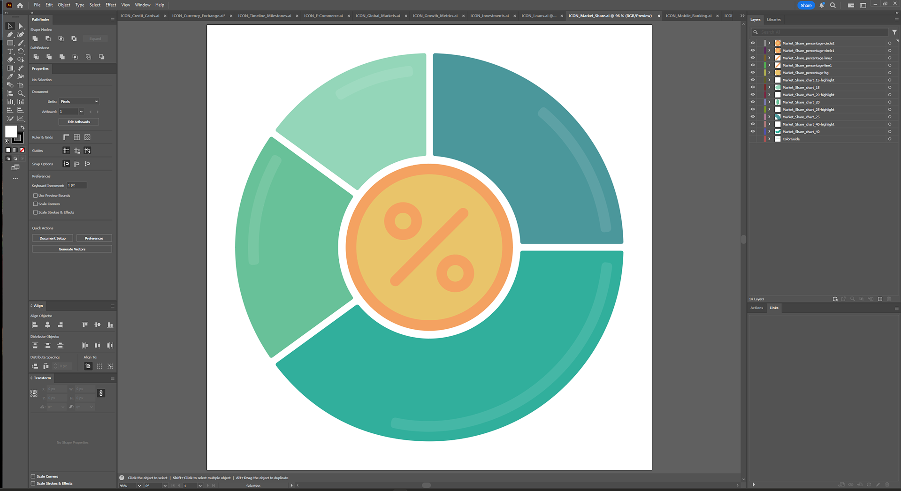
Task: Select the Rotate tool
Action: tap(21, 52)
